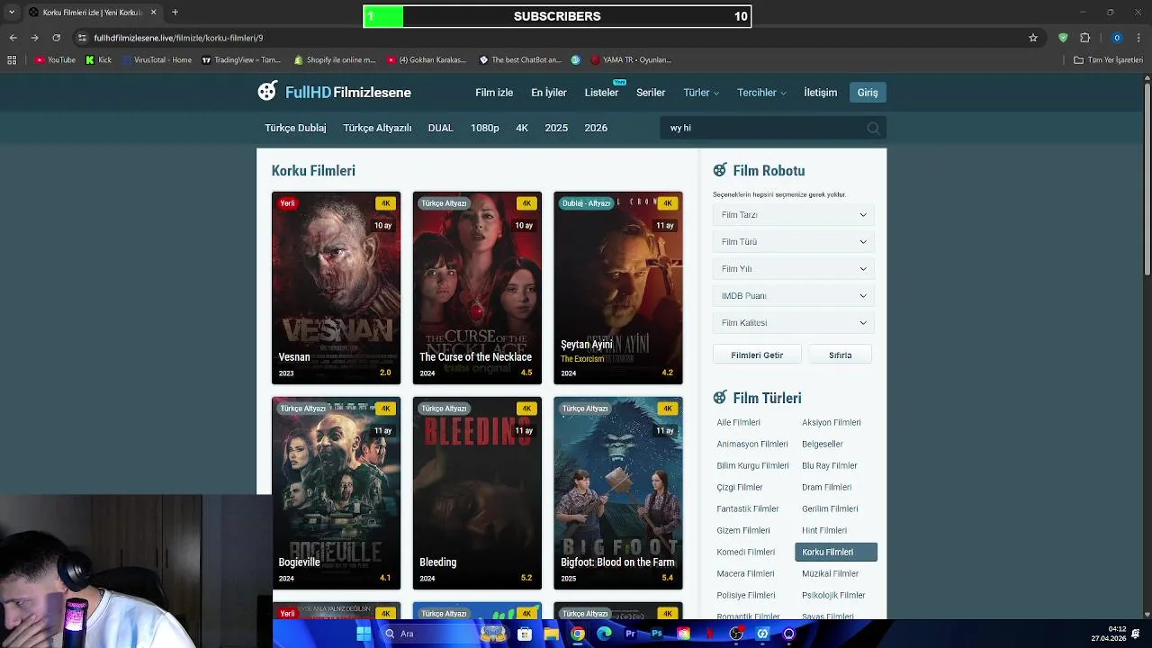Open the Listeler menu item
The height and width of the screenshot is (648, 1152).
[x=601, y=93]
